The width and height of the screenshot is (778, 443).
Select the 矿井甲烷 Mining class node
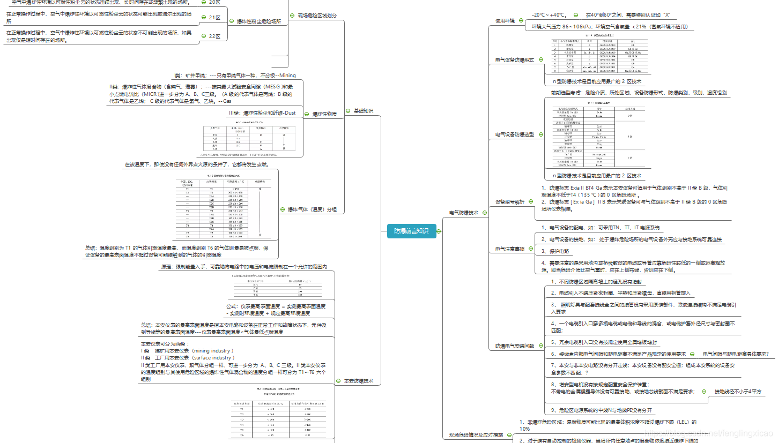click(x=235, y=75)
